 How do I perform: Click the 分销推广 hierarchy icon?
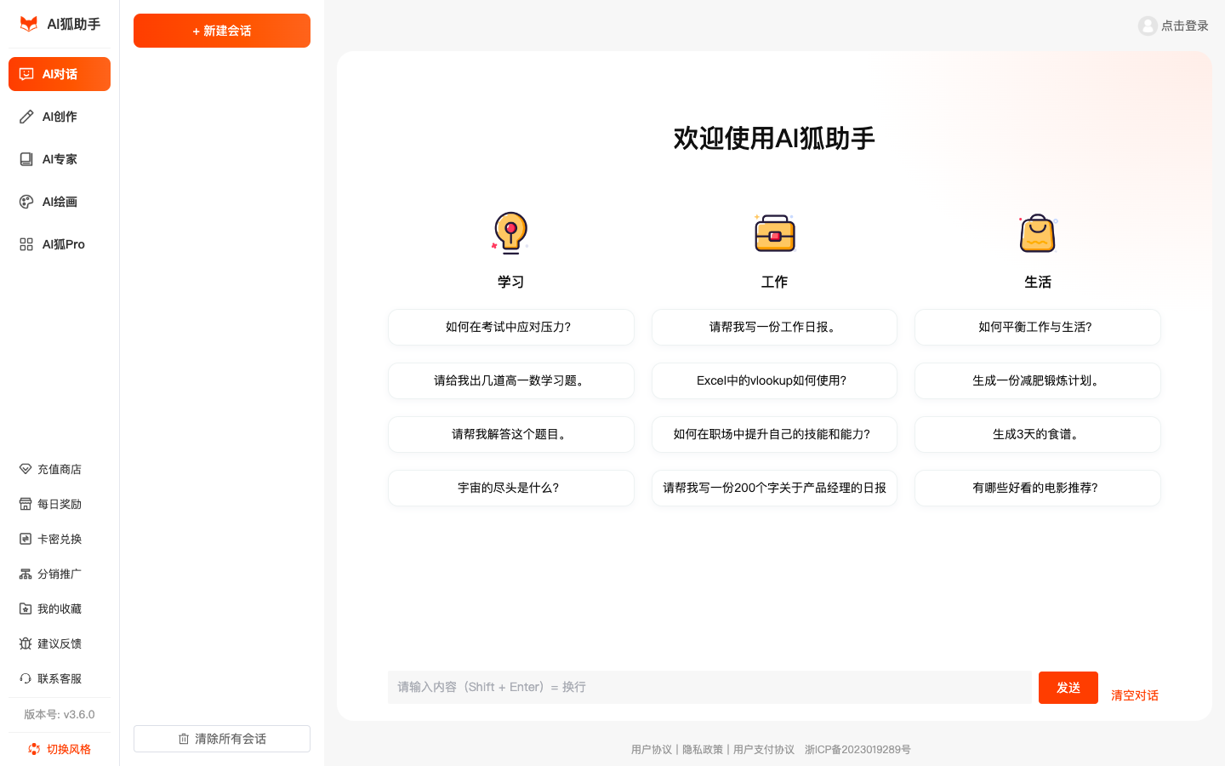click(x=26, y=574)
